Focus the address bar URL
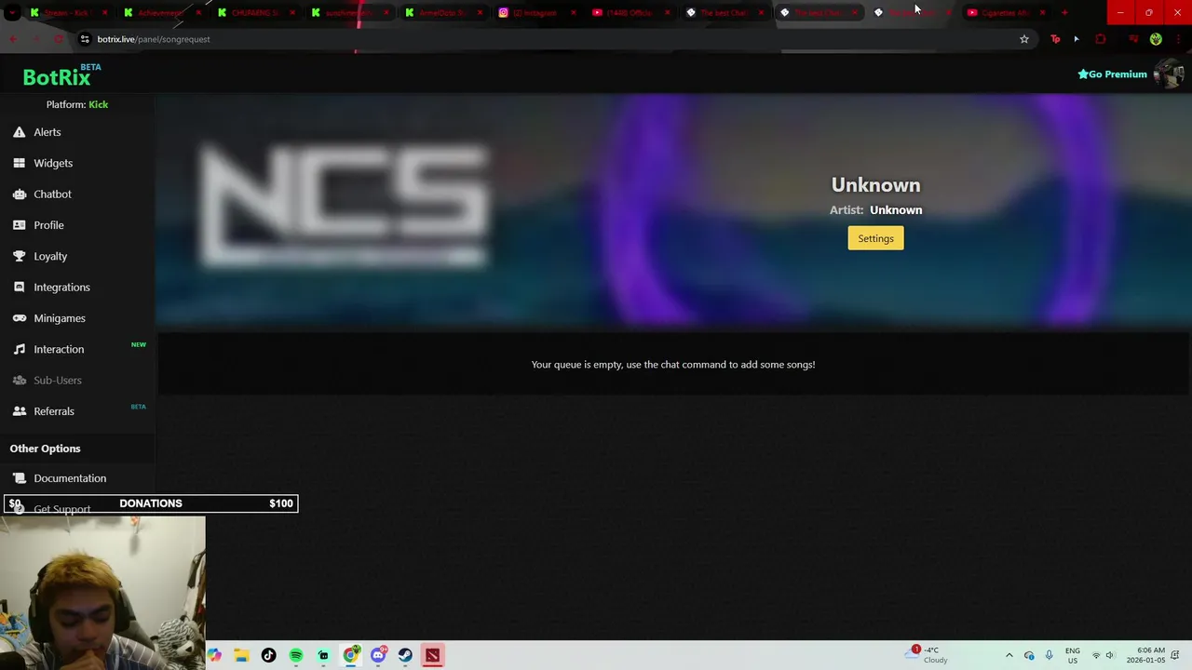The image size is (1192, 670). click(154, 39)
